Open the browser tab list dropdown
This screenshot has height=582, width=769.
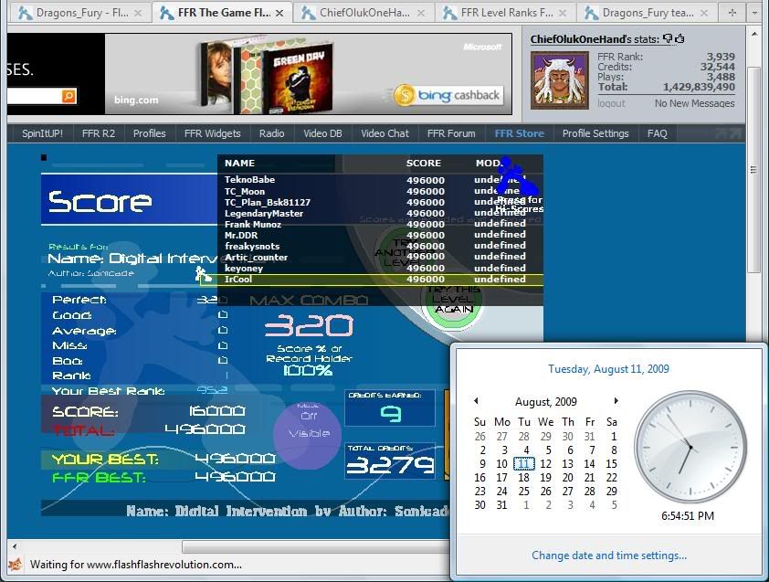pyautogui.click(x=756, y=13)
